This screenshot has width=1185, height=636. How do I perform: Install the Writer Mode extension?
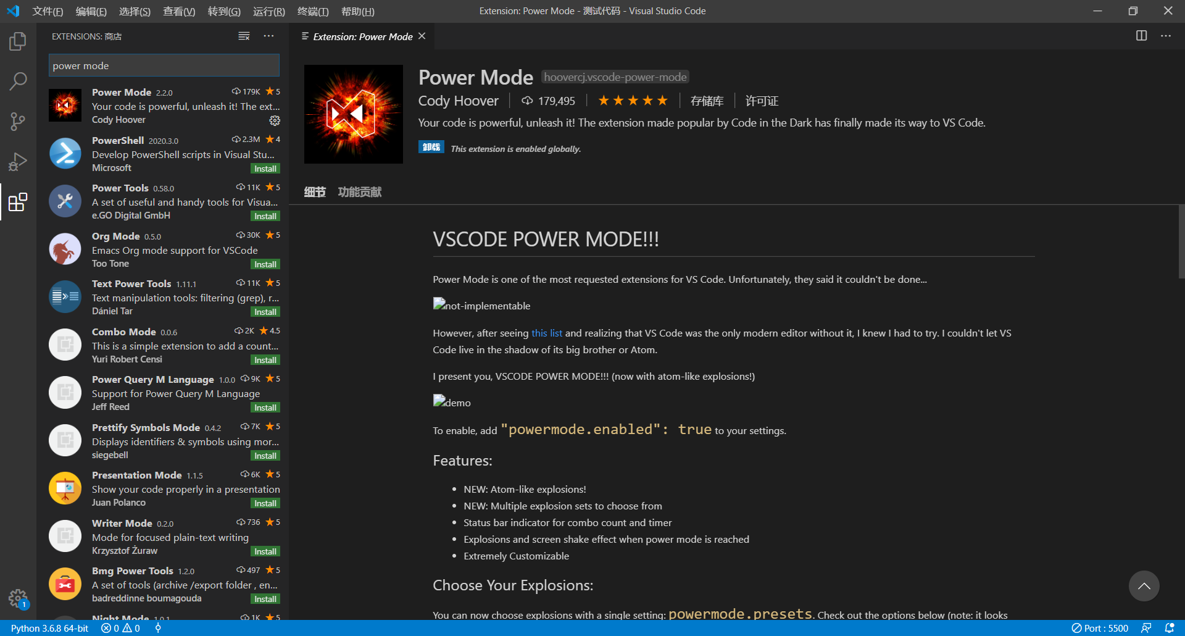[x=265, y=551]
